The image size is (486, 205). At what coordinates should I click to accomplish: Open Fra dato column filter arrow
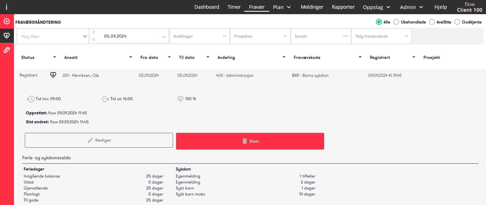[x=169, y=57]
